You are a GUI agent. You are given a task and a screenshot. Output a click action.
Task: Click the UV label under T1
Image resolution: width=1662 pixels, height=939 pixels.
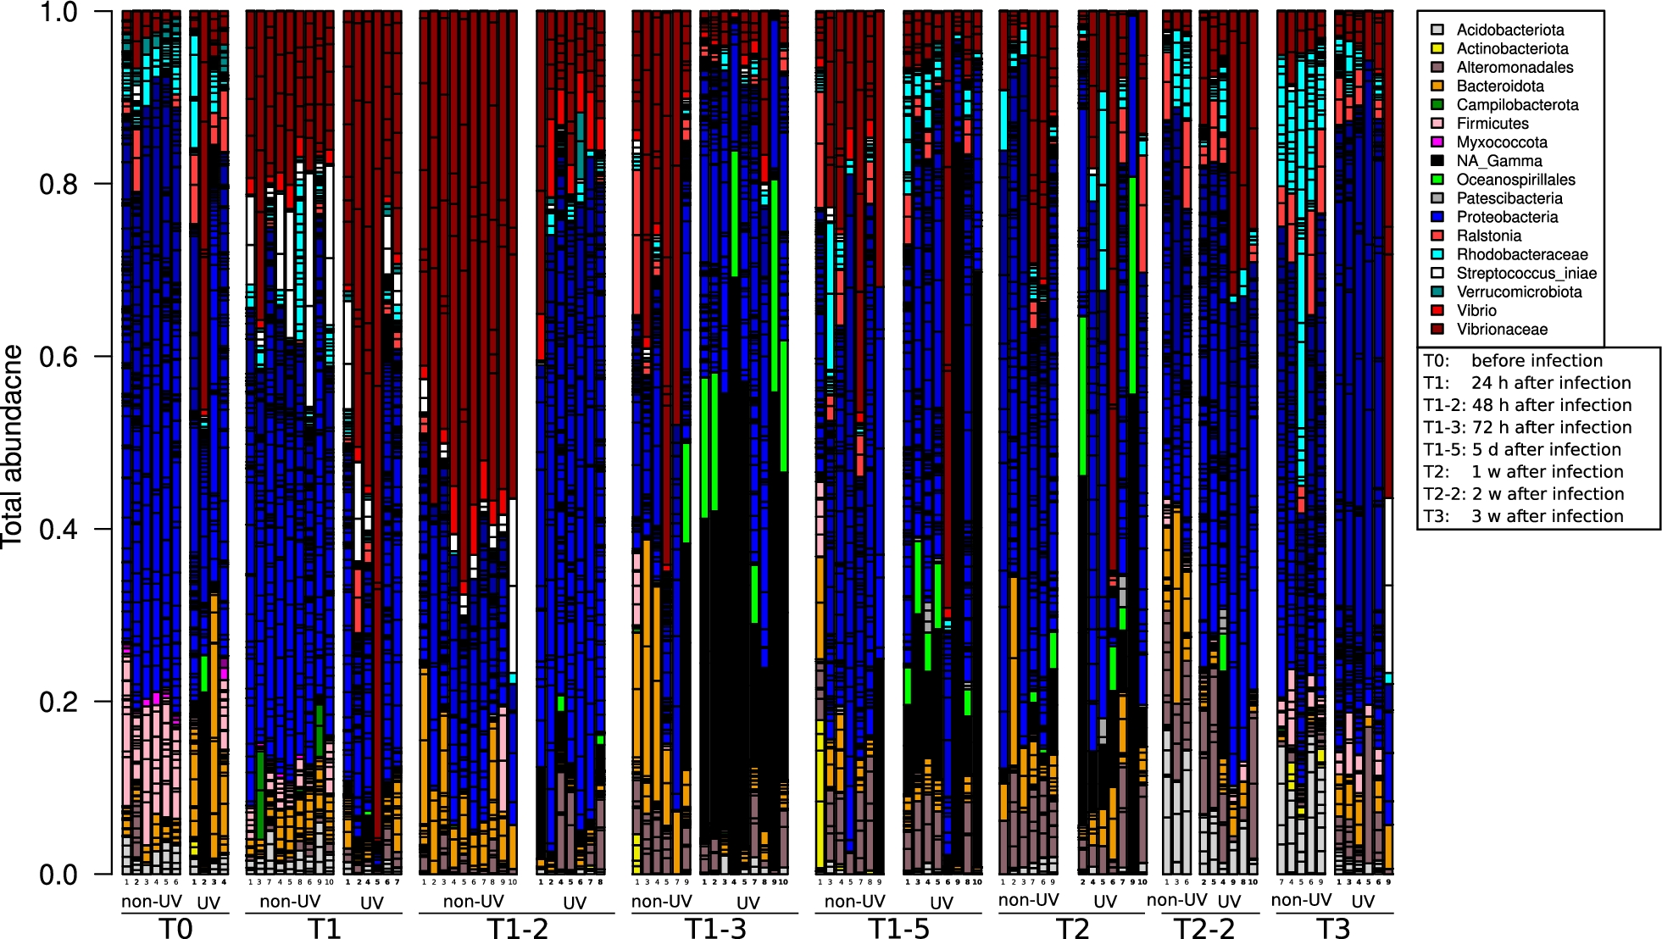click(372, 903)
